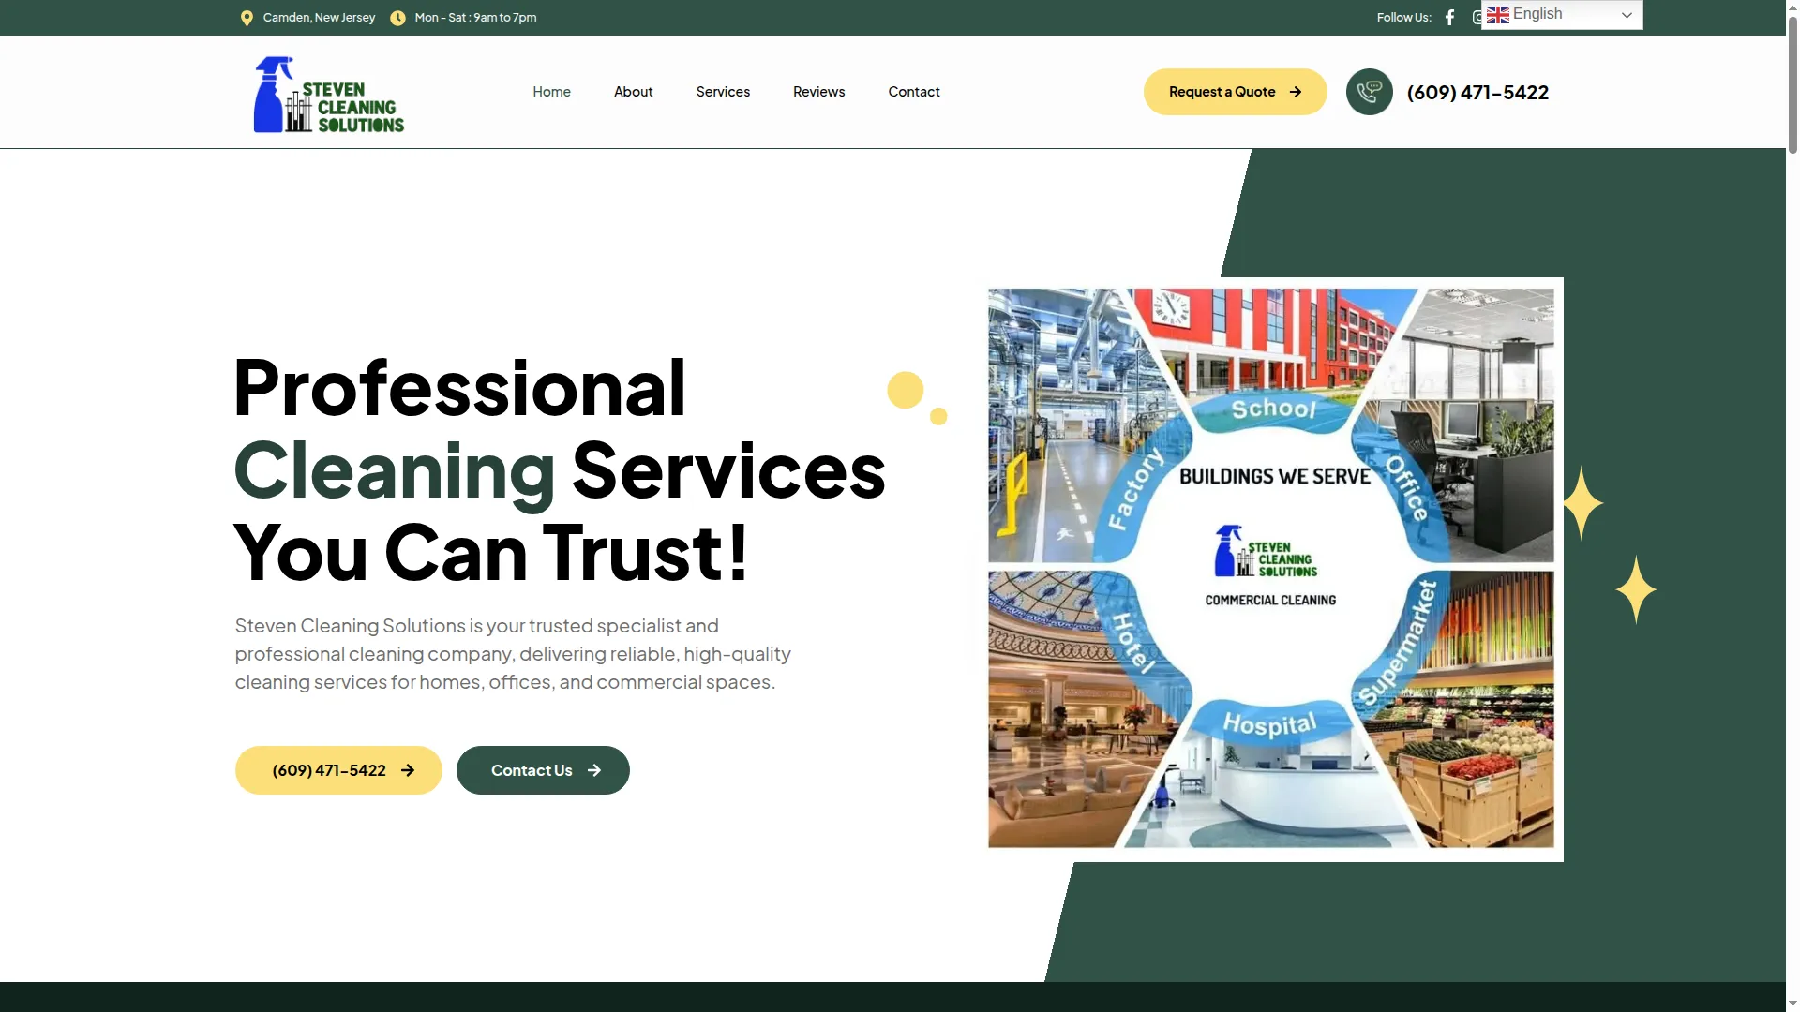Click the Request a Quote button
1800x1012 pixels.
pos(1235,92)
